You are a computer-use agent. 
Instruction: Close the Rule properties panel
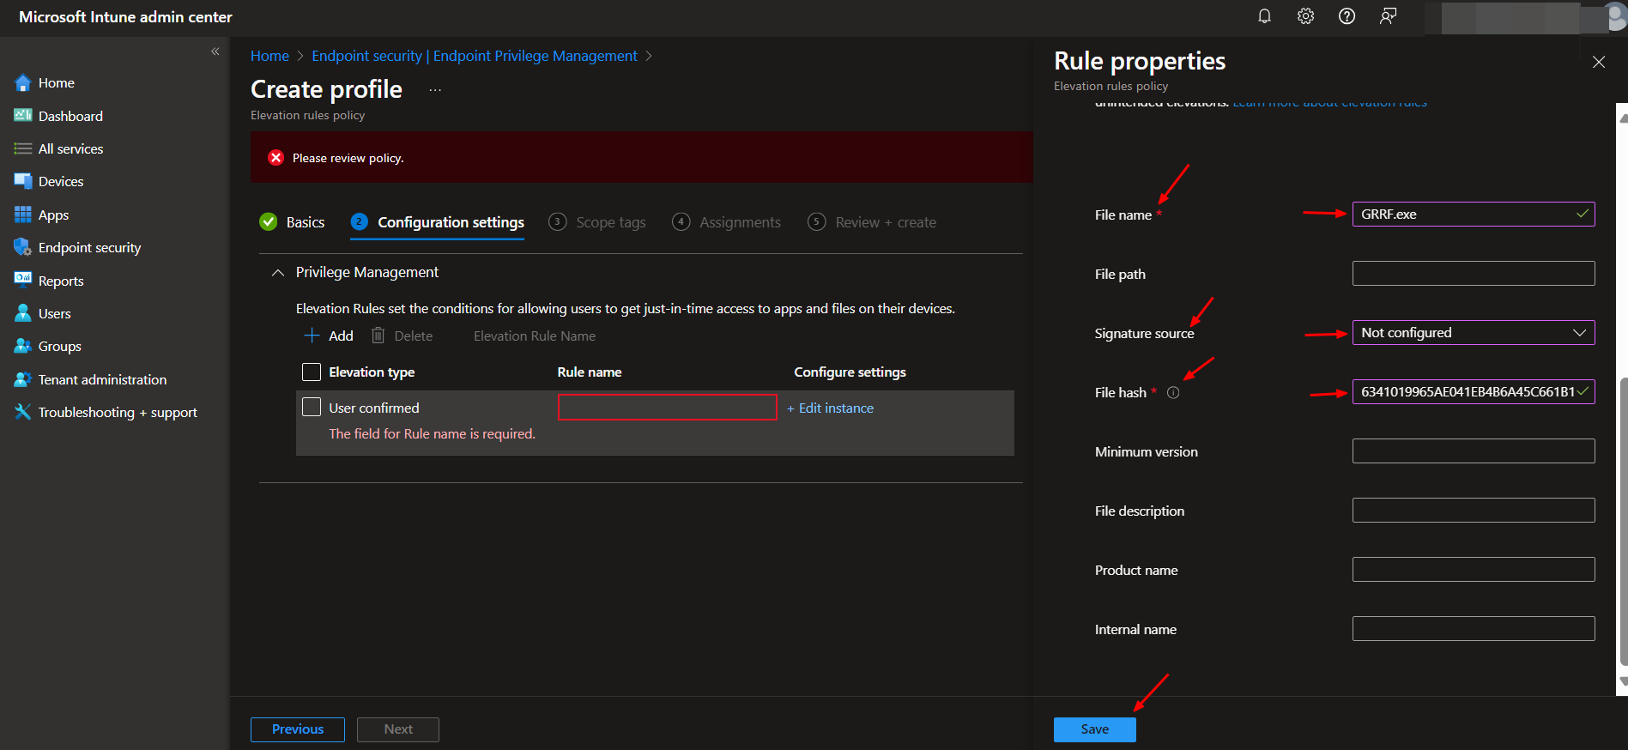pos(1598,62)
